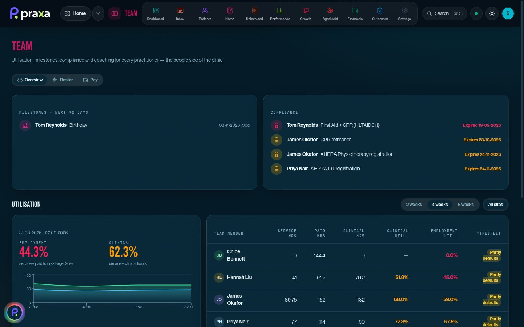Viewport: 524px width, 327px height.
Task: Go to Patients section
Action: [x=205, y=13]
